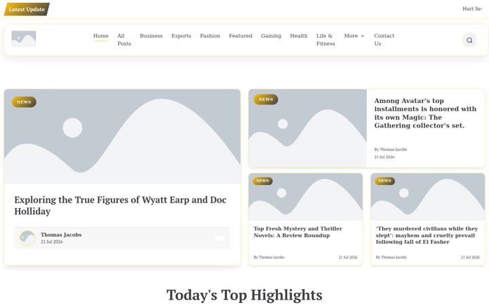The image size is (489, 305).
Task: Open the Contact Us page
Action: tap(384, 40)
